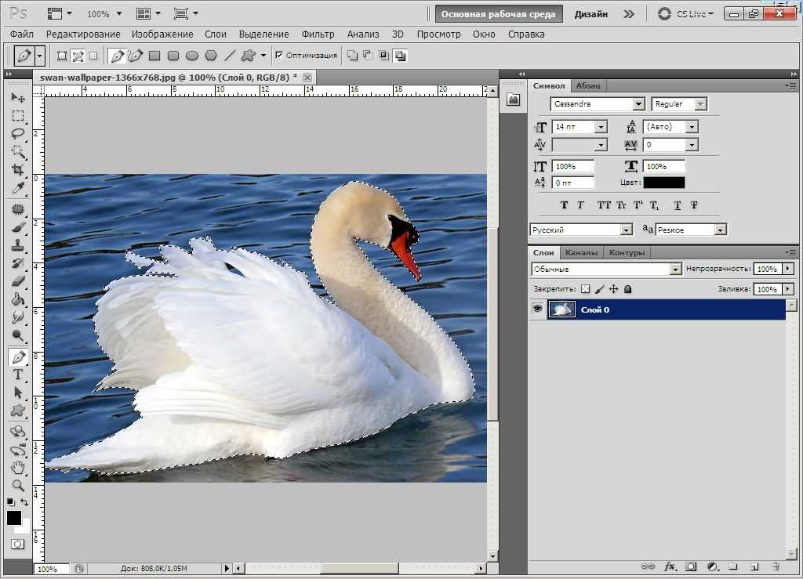This screenshot has width=803, height=579.
Task: Select the Clone Stamp tool
Action: click(x=18, y=245)
